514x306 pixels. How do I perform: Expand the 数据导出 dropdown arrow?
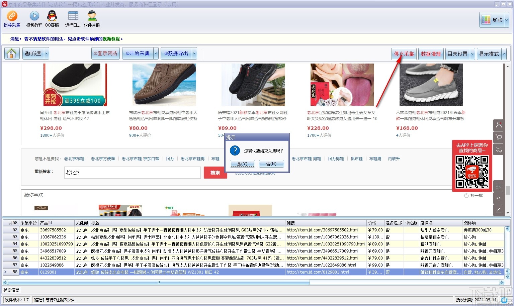(x=194, y=54)
